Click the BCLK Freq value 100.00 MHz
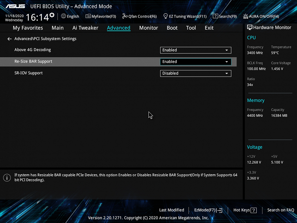The width and height of the screenshot is (297, 223). 256,69
